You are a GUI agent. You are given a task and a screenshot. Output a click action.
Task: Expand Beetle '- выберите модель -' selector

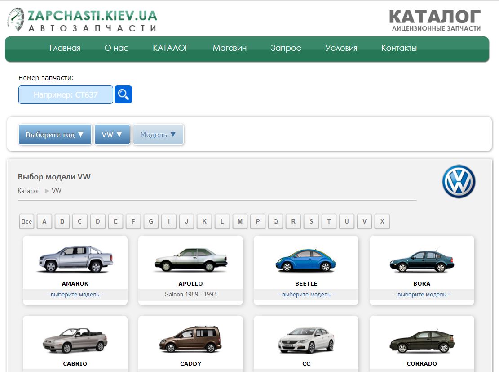(x=306, y=294)
